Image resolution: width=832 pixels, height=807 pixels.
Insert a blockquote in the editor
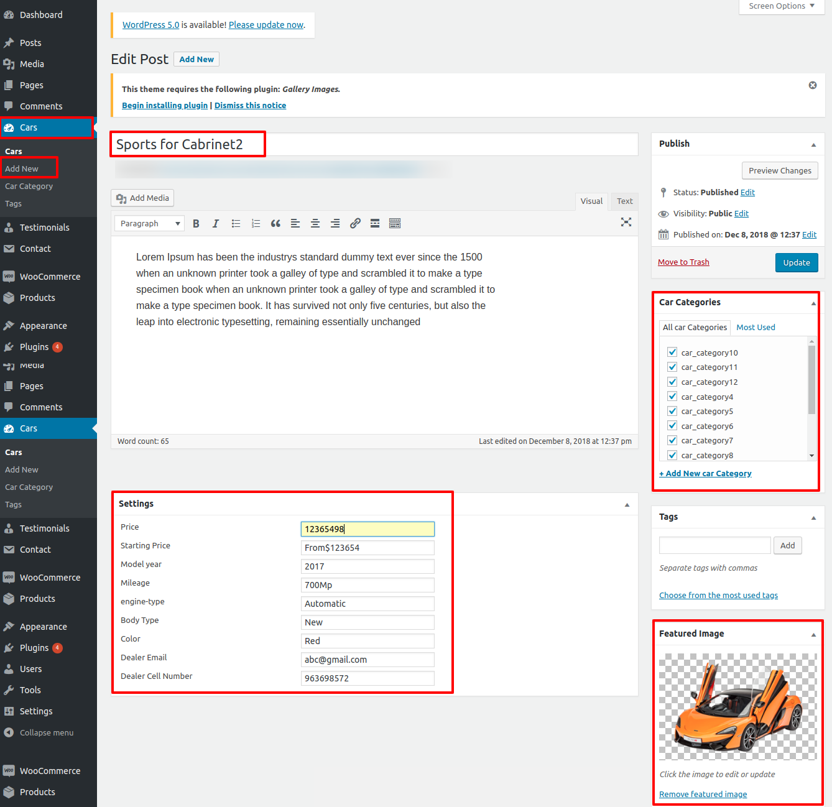click(275, 224)
